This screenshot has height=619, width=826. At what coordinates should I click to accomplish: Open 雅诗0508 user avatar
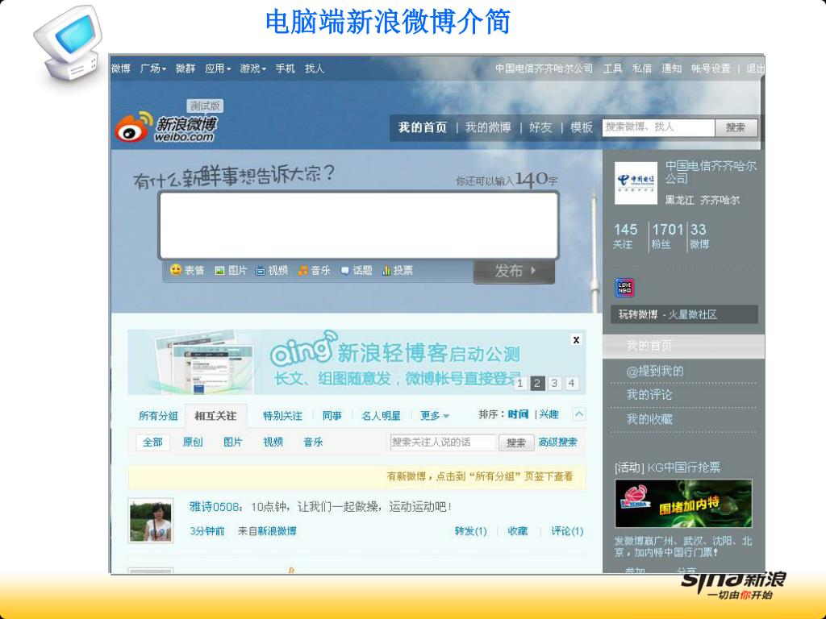(151, 520)
